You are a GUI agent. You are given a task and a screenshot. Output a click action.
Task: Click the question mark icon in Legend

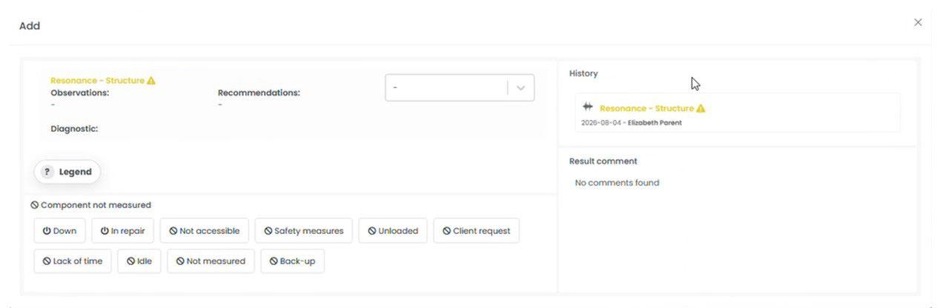click(47, 172)
